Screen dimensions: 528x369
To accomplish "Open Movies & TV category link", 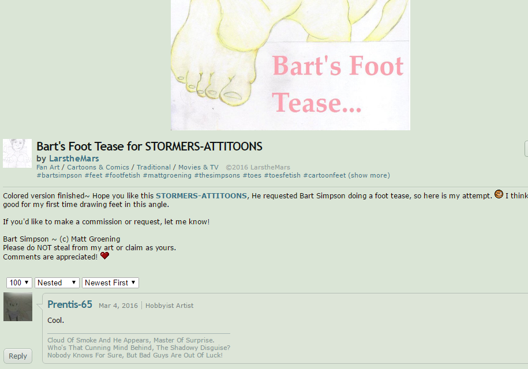I will (199, 167).
